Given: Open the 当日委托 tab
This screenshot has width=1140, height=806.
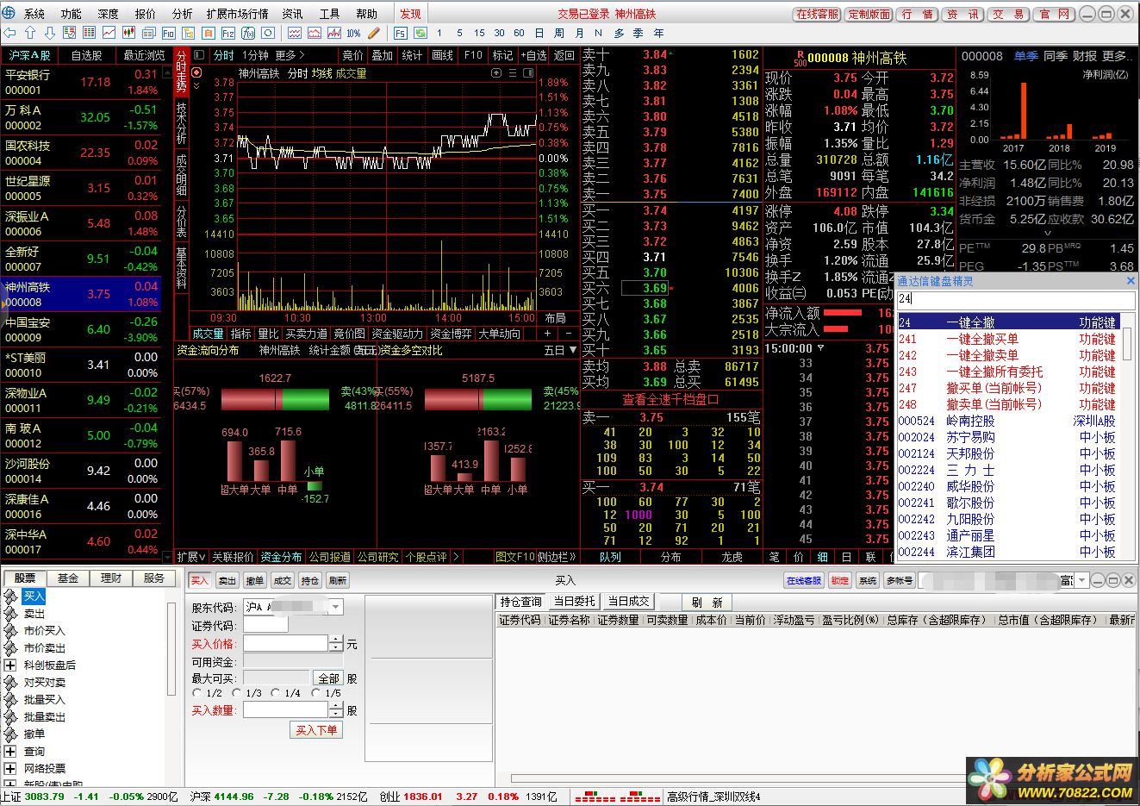Looking at the screenshot, I should click(574, 602).
